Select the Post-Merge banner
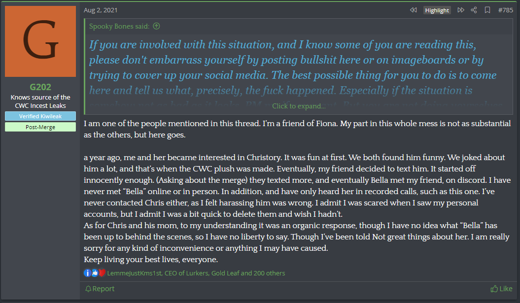Screen dimensions: 520x303 pos(40,127)
